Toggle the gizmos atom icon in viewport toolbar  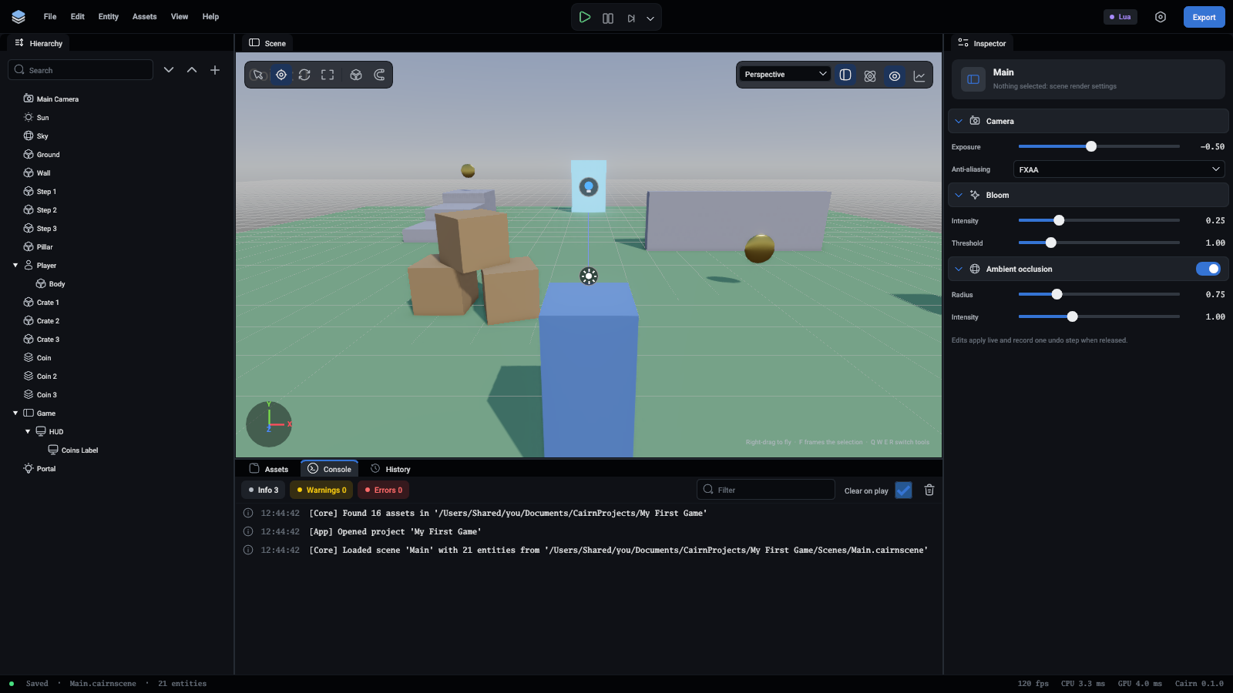pos(870,75)
